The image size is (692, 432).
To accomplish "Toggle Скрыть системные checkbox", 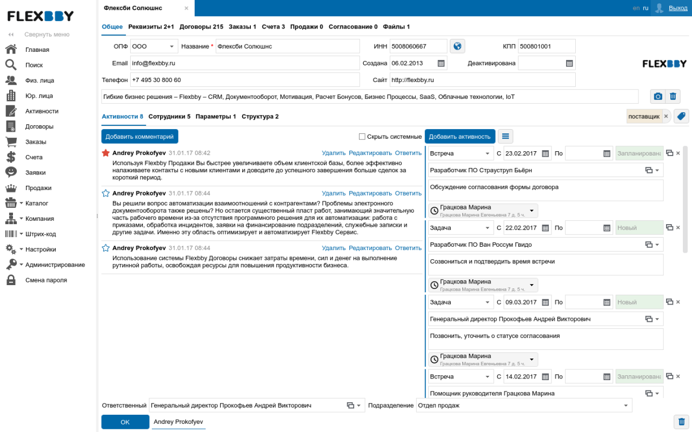I will (x=362, y=137).
